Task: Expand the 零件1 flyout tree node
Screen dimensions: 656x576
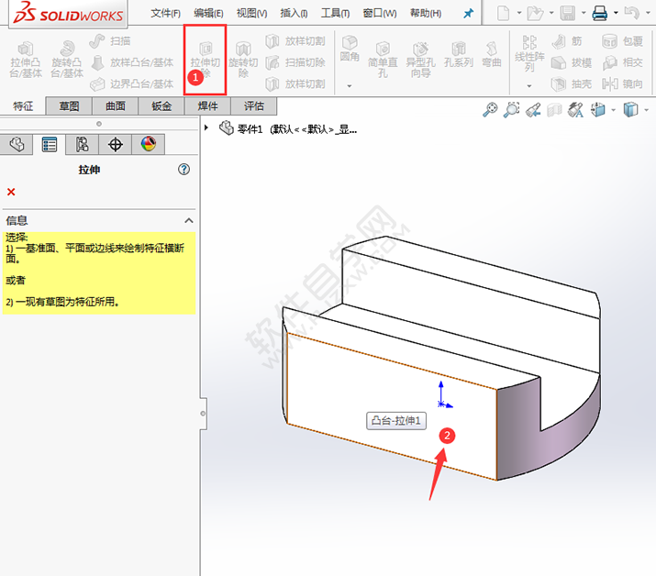Action: 206,127
